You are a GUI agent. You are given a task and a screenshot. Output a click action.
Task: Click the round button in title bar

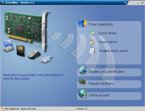125,2
